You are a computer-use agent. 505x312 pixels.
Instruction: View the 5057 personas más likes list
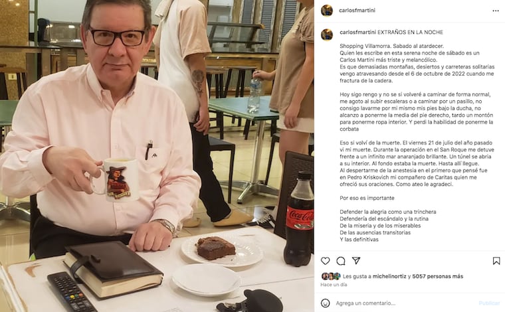click(x=438, y=276)
